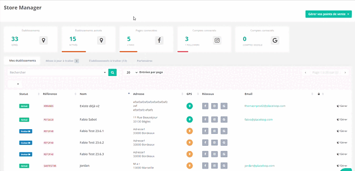Image resolution: width=355 pixels, height=171 pixels.
Task: Click the 15 Établissements activés count
Action: pos(73,39)
